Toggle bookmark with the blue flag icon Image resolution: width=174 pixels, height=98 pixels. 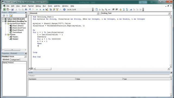click(131, 10)
